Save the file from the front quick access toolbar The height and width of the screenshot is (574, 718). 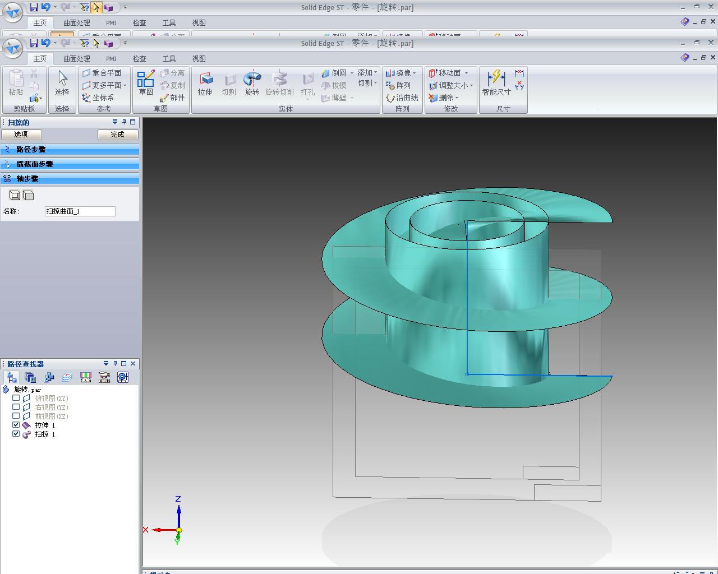34,43
